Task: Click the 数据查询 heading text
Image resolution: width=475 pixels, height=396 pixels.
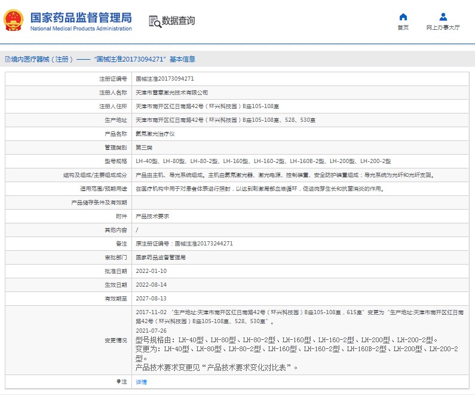Action: coord(178,21)
